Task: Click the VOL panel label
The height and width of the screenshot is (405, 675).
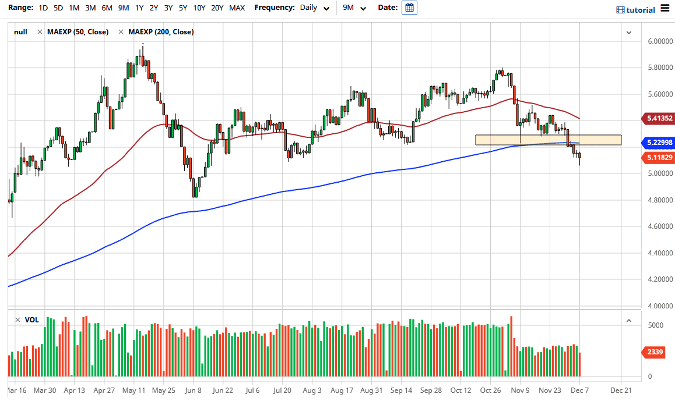Action: coord(32,320)
